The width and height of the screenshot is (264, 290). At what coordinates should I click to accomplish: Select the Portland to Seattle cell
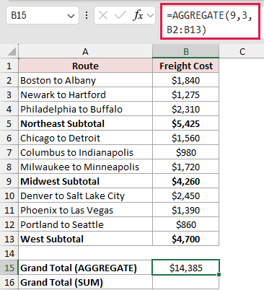[x=85, y=224]
